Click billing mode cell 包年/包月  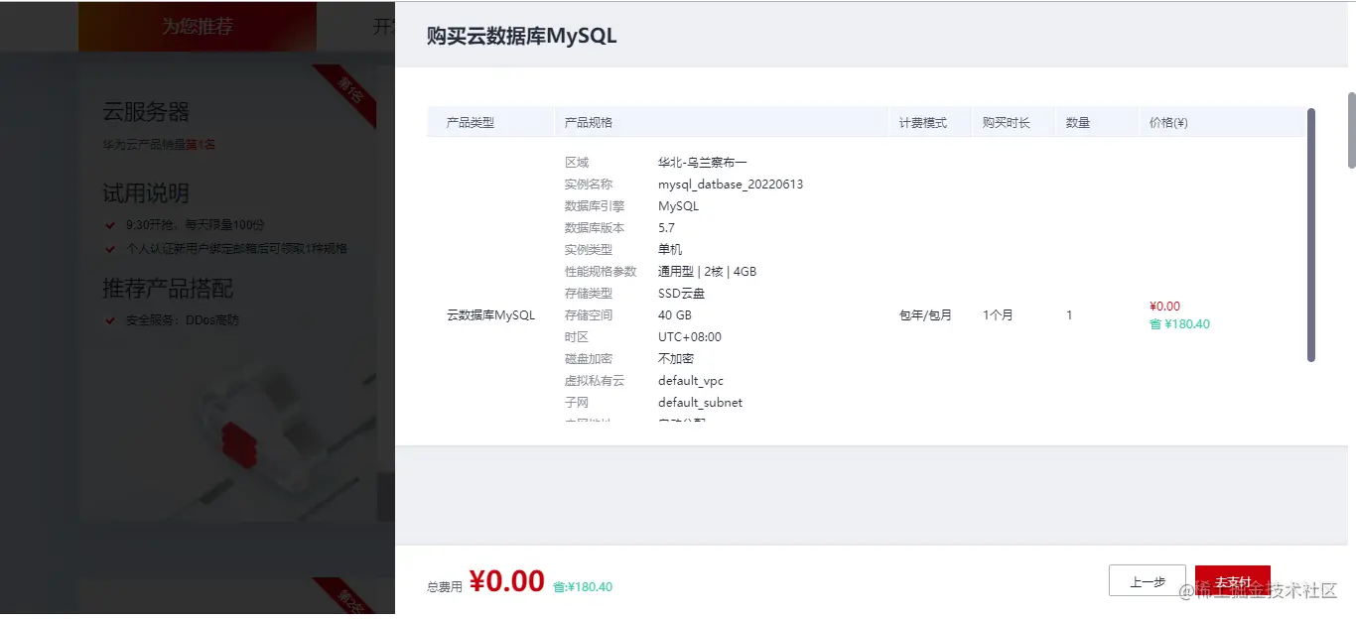point(925,315)
